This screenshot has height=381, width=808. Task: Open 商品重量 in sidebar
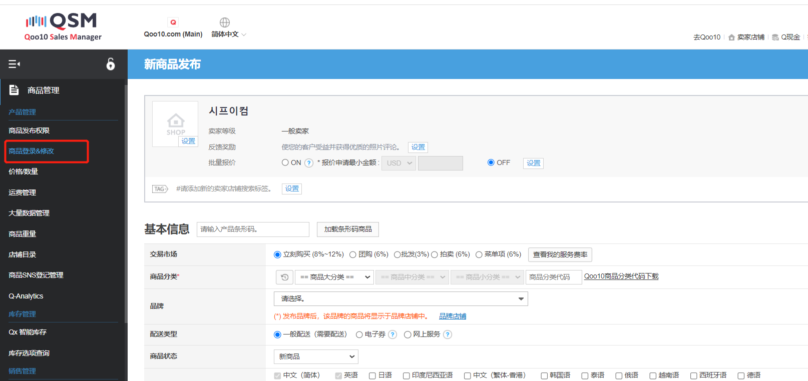pos(22,234)
